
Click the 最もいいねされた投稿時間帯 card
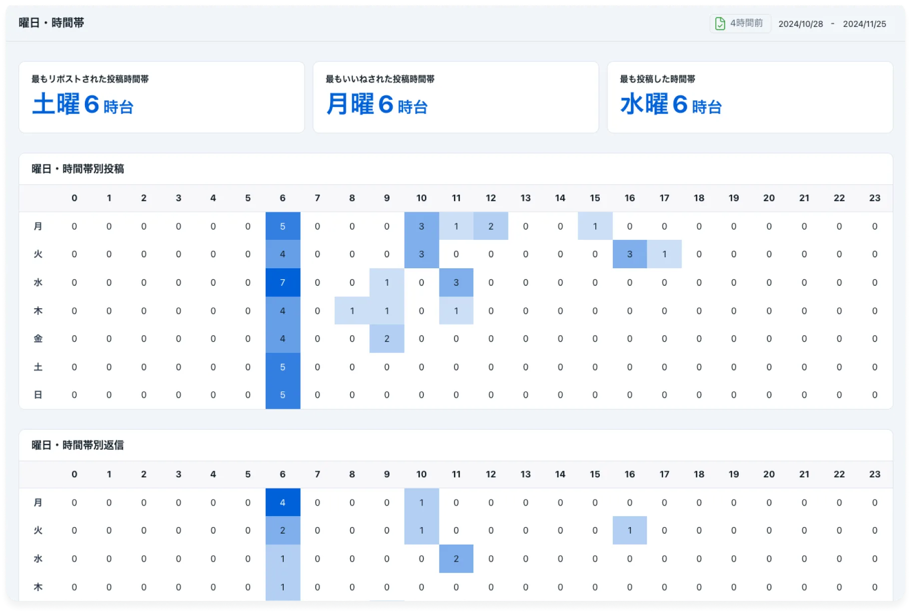click(456, 97)
